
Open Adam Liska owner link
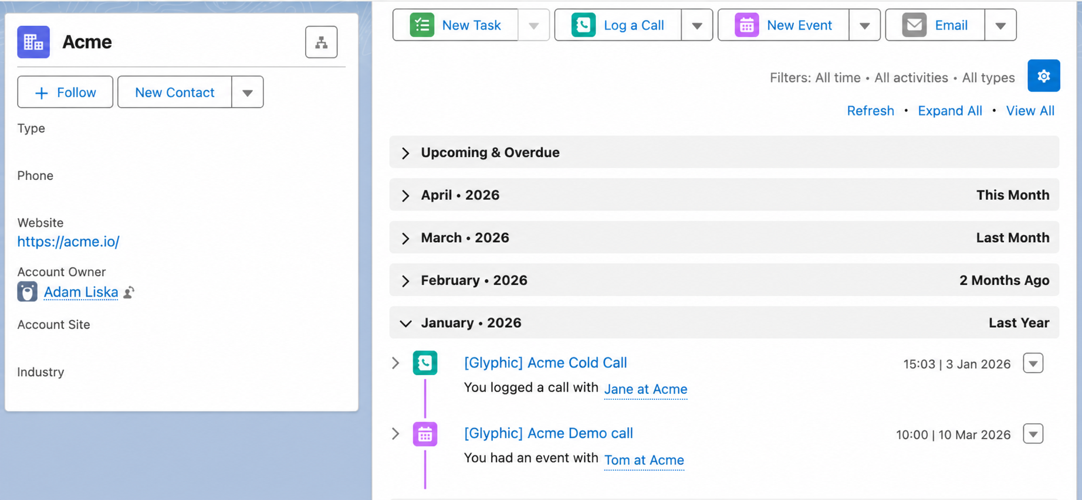[x=81, y=292]
